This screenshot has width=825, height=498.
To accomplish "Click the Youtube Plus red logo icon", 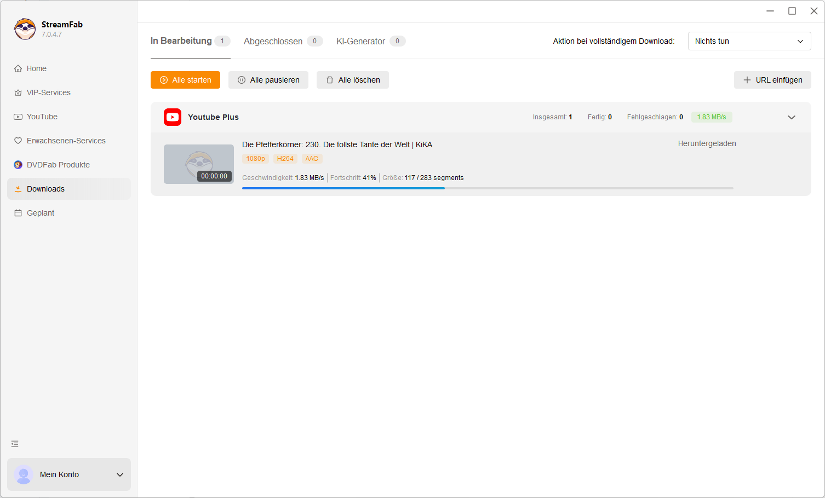I will [x=173, y=117].
